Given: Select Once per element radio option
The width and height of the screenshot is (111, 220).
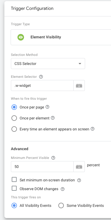Looking at the screenshot, I should (x=14, y=118).
